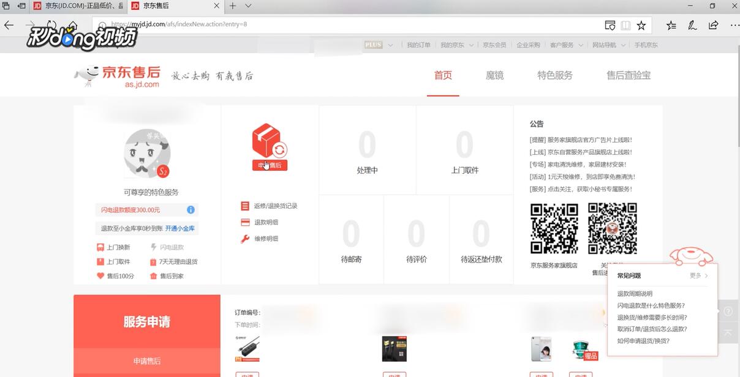The width and height of the screenshot is (740, 377).
Task: Open the 京东自营服务产品旗舰店 announcement
Action: (x=581, y=152)
